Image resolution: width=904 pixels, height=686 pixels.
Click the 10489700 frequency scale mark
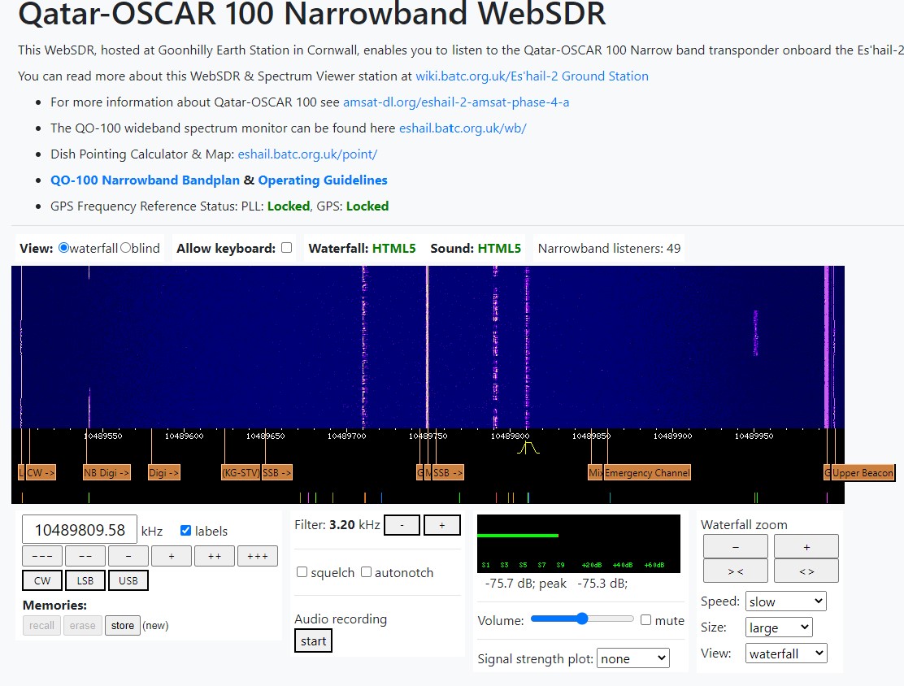click(346, 436)
